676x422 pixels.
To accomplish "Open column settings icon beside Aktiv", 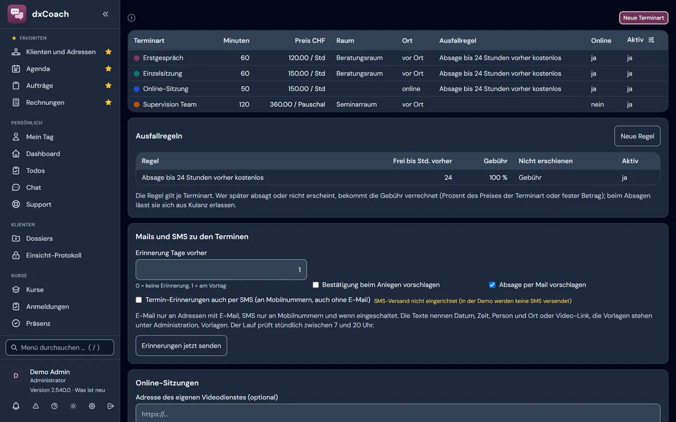I will [651, 40].
